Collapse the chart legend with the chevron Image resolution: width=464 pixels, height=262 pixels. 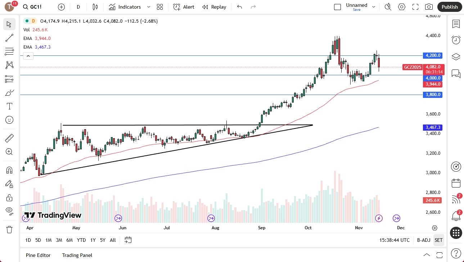pos(28,56)
